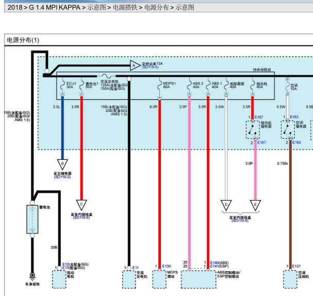Click the ABS 1 40A fuse symbol

pos(208,86)
